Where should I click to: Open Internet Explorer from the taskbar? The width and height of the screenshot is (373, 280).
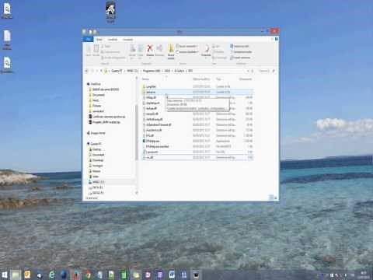click(x=51, y=275)
